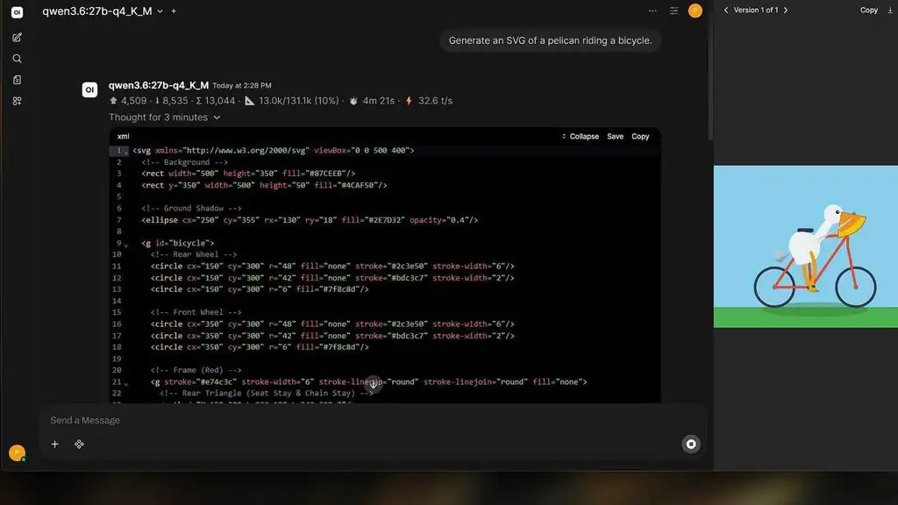898x505 pixels.
Task: Open the integrations icon beside plus
Action: (79, 445)
